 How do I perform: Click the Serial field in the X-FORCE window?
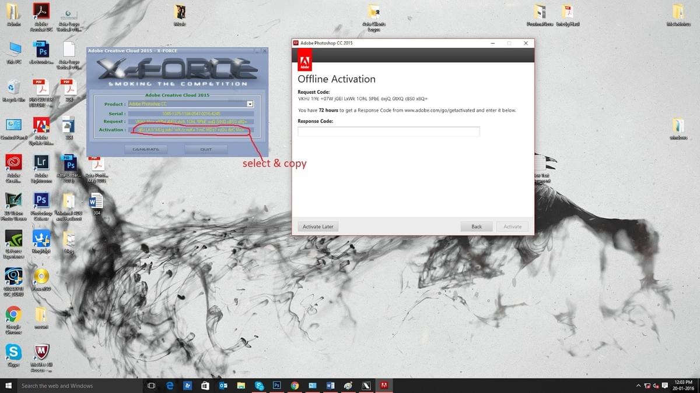coord(191,113)
